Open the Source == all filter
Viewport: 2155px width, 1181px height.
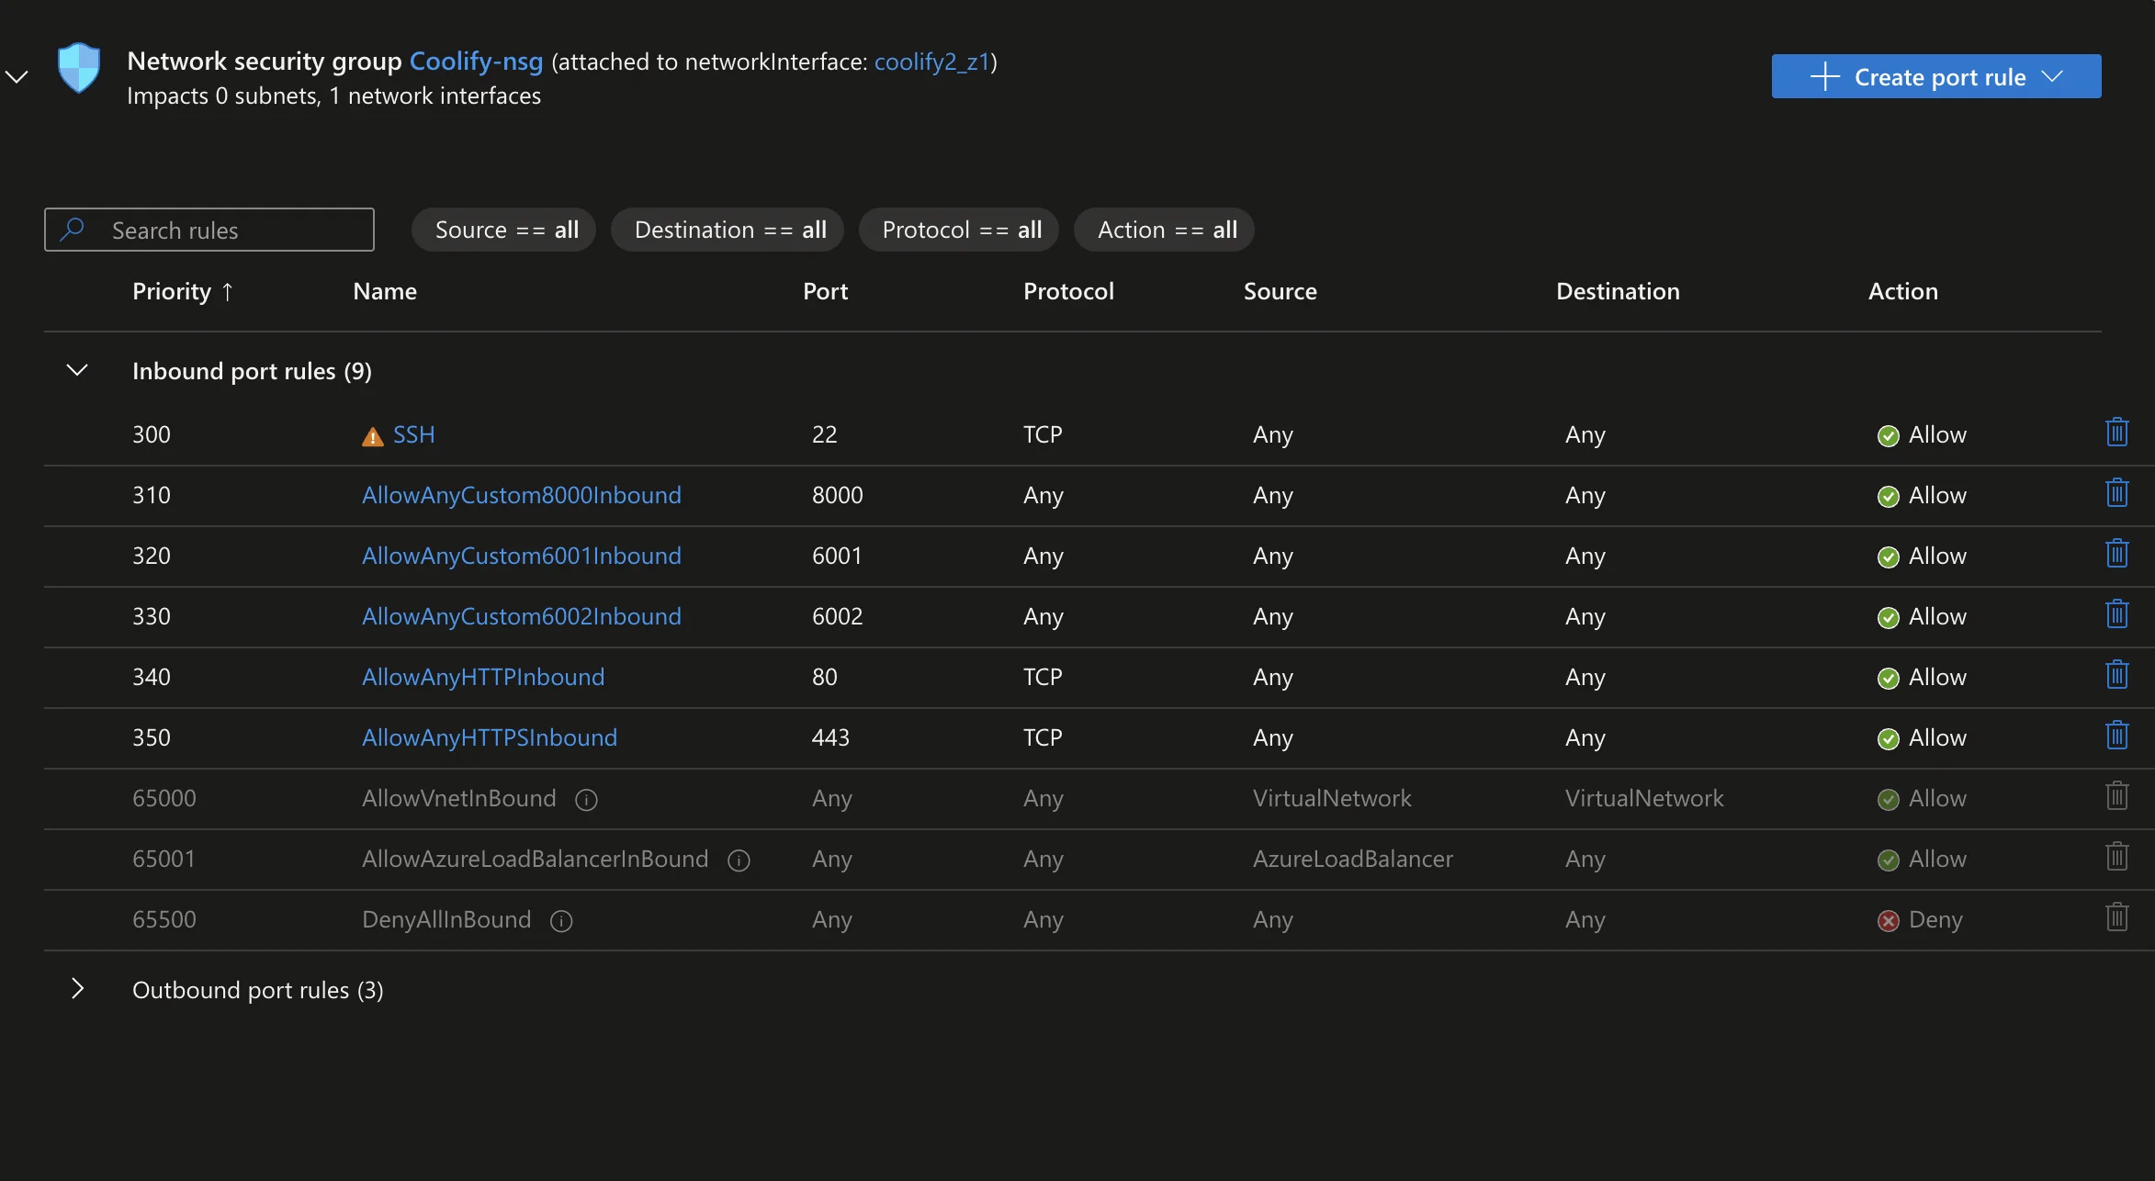[503, 230]
